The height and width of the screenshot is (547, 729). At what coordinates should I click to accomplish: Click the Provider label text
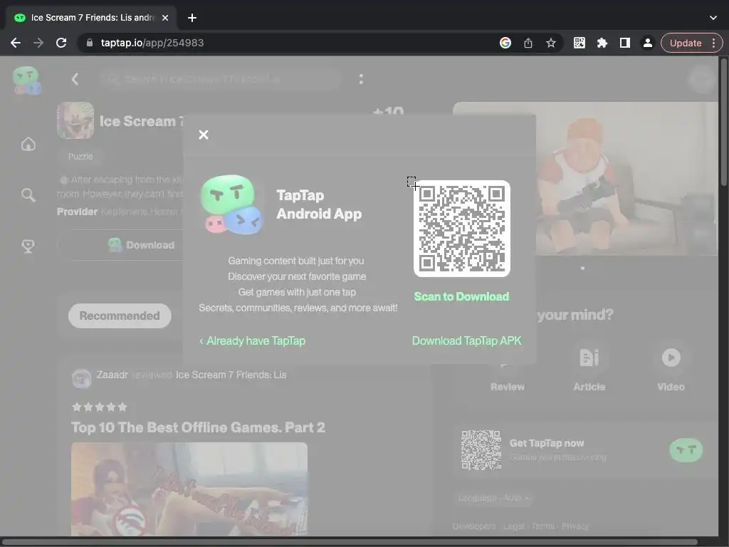(77, 212)
